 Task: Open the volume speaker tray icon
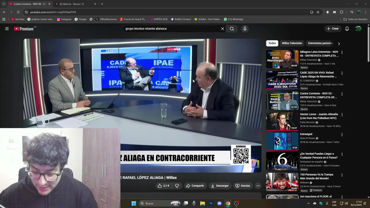(346, 203)
